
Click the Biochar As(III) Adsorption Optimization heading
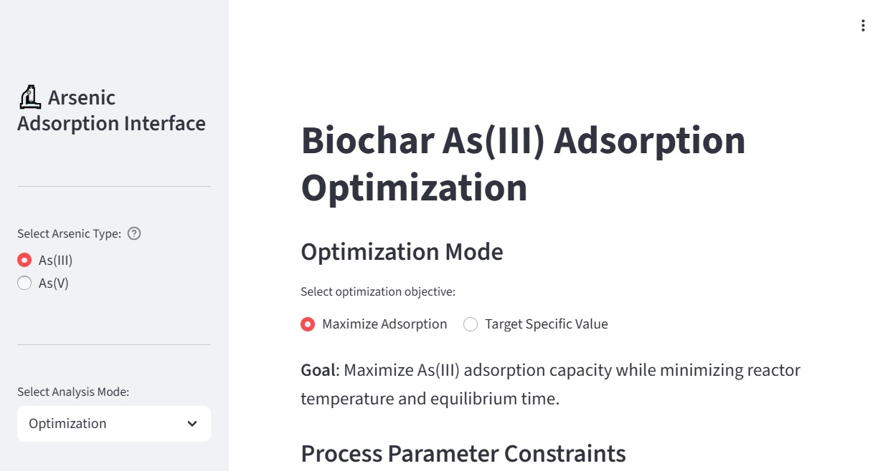click(523, 163)
